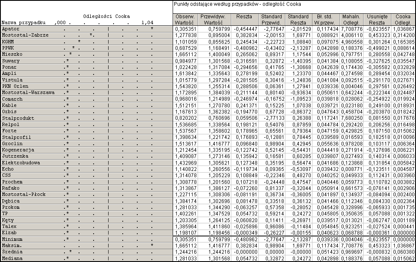Image resolution: width=416 pixels, height=262 pixels.
Task: Select the 'Nazwa przypadku' header label
Action: pos(24,23)
